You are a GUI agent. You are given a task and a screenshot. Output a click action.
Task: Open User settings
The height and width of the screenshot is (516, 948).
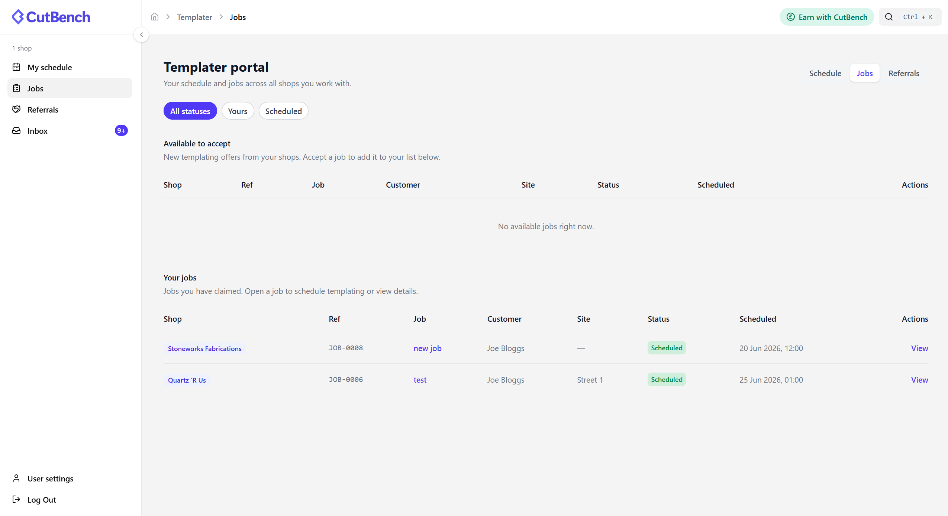click(70, 478)
